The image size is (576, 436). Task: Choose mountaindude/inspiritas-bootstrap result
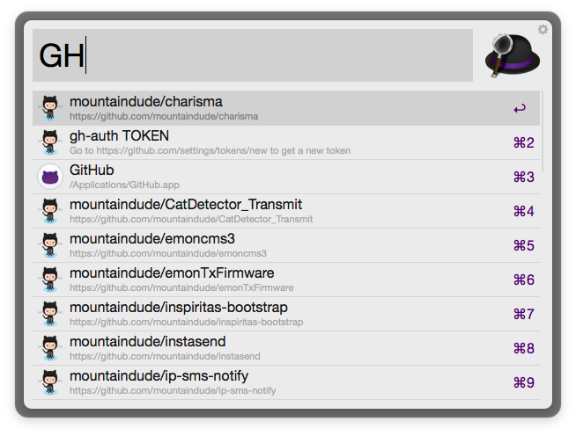click(x=286, y=314)
